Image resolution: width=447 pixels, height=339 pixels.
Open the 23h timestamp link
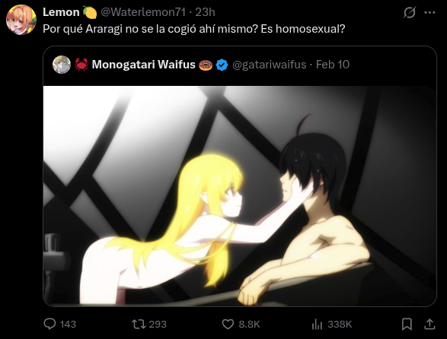[205, 12]
